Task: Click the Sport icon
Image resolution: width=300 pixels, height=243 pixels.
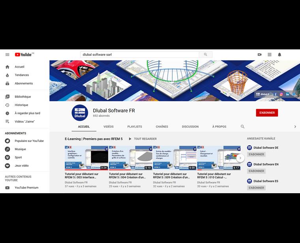Action: point(7,157)
